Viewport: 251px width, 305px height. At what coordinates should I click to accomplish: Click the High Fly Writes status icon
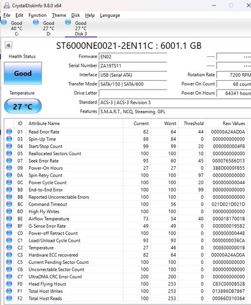(9, 211)
